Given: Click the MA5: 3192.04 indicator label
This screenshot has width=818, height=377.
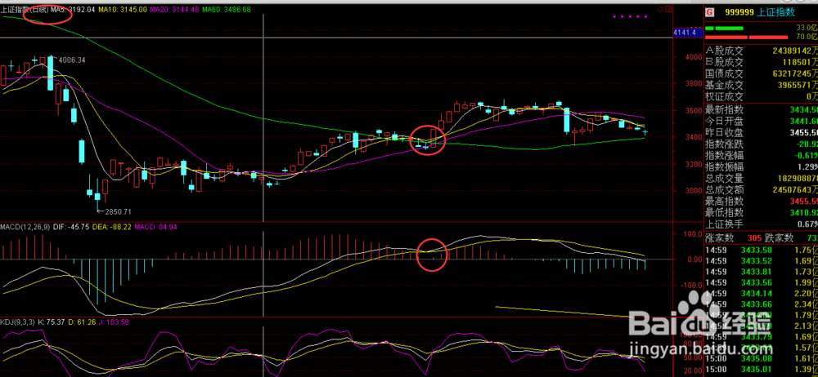Looking at the screenshot, I should pos(73,9).
